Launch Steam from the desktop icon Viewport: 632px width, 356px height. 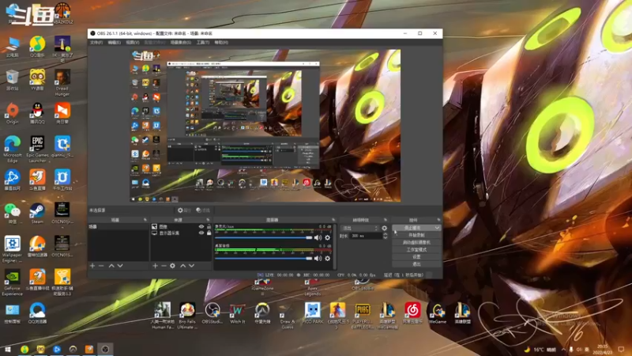coord(37,214)
